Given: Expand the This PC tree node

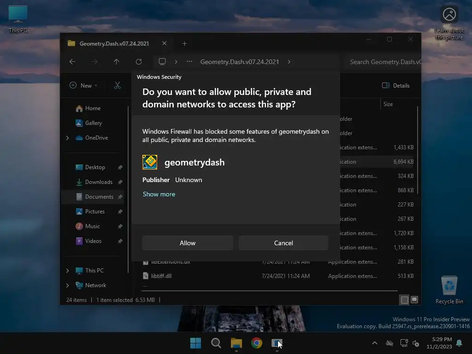Looking at the screenshot, I should pos(67,271).
